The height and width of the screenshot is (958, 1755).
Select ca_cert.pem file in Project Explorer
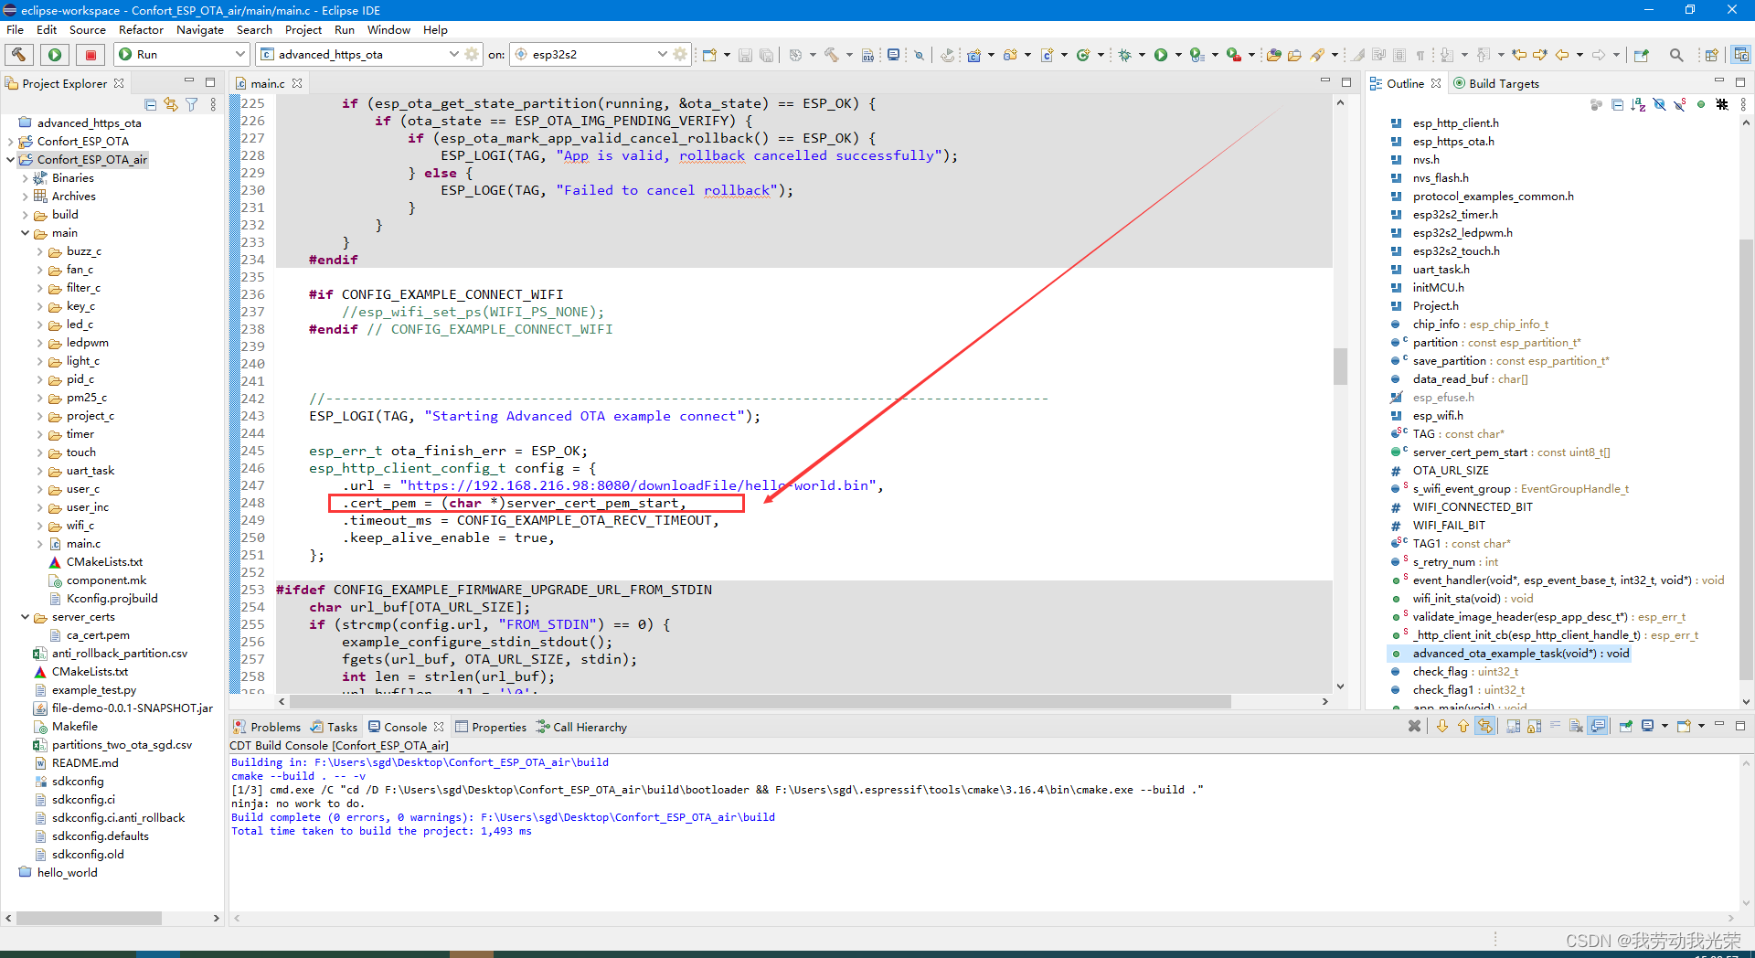coord(98,635)
